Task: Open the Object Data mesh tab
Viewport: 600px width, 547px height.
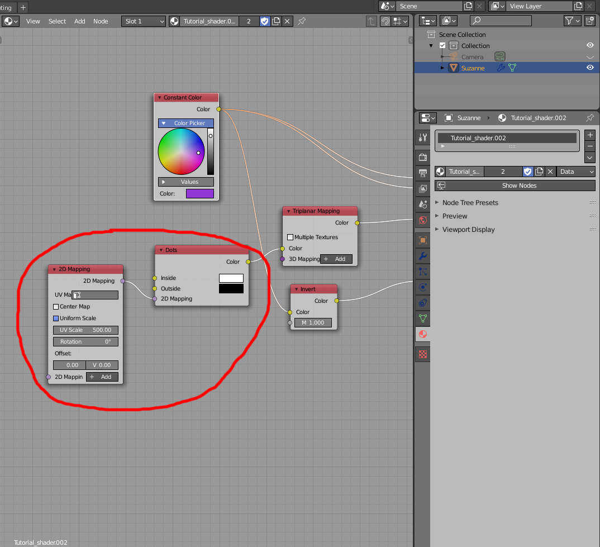Action: coord(423,318)
